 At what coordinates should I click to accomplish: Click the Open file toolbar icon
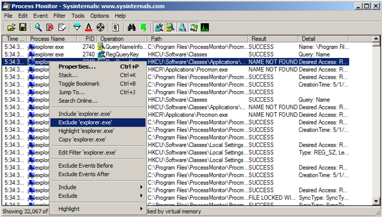(x=11, y=27)
